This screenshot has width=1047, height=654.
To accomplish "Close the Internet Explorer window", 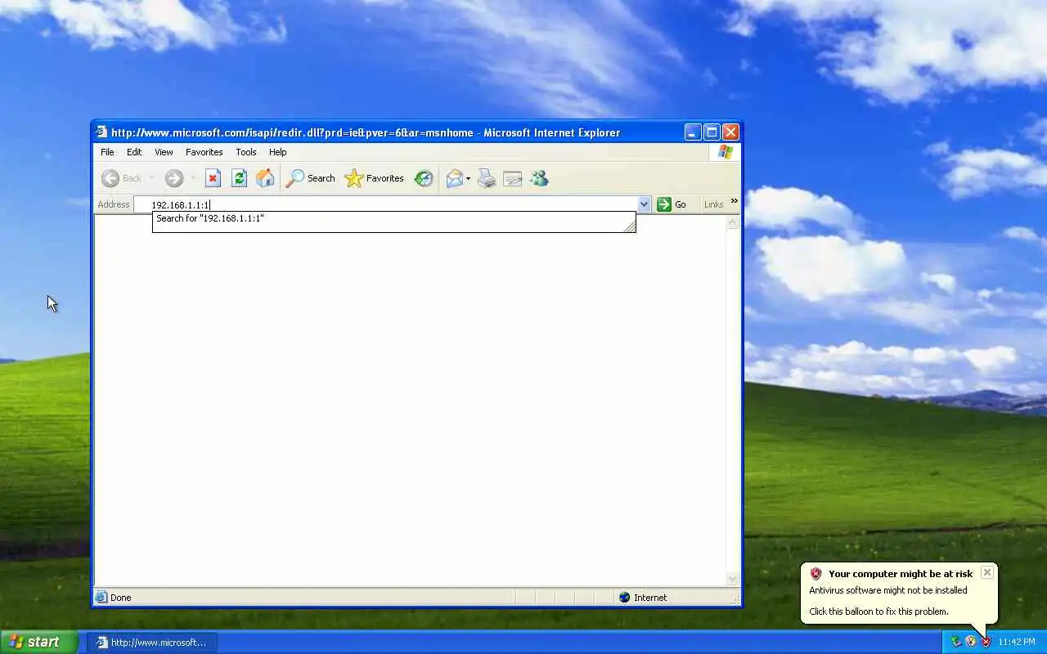I will click(730, 132).
